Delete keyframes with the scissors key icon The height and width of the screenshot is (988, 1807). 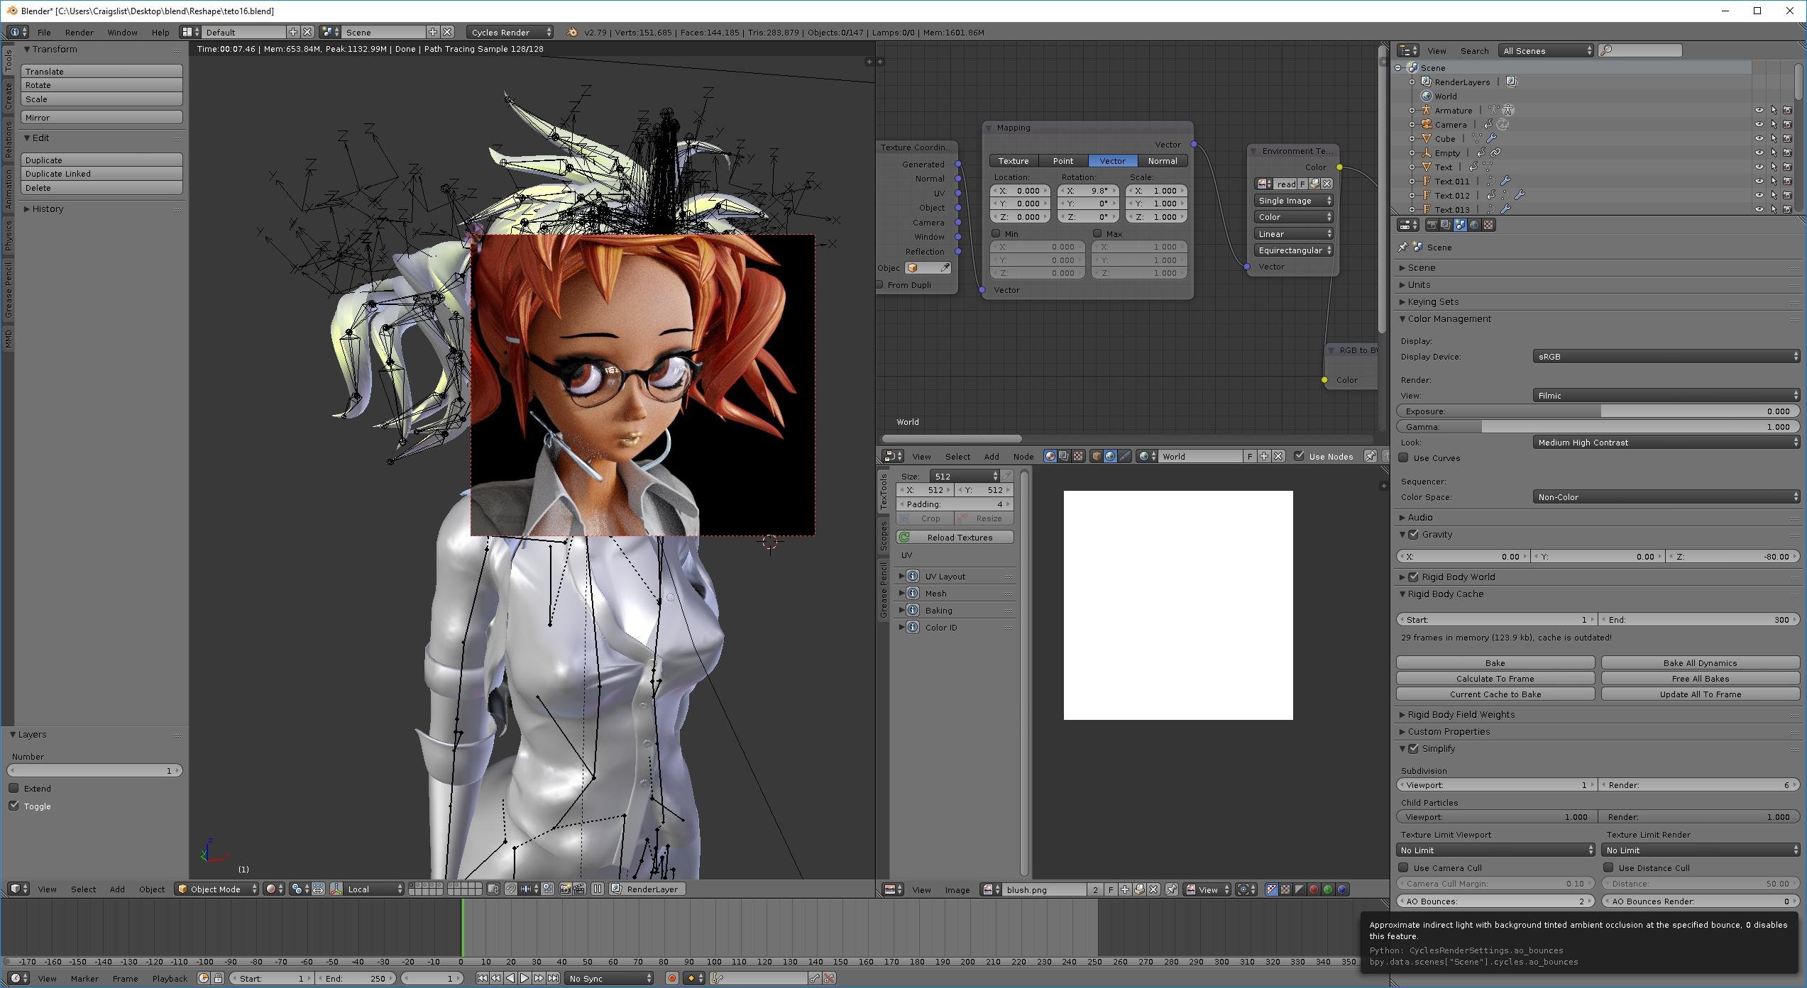pyautogui.click(x=829, y=978)
